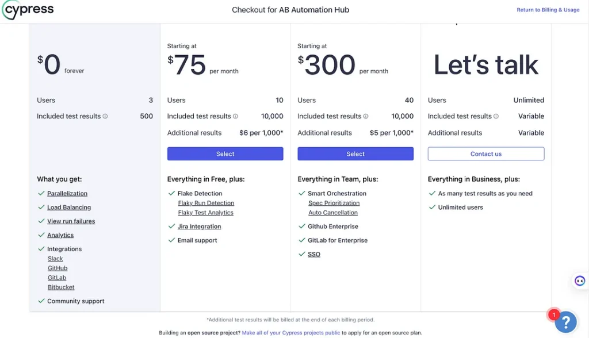The height and width of the screenshot is (338, 589).
Task: Open the Jira Integration link
Action: coord(199,226)
